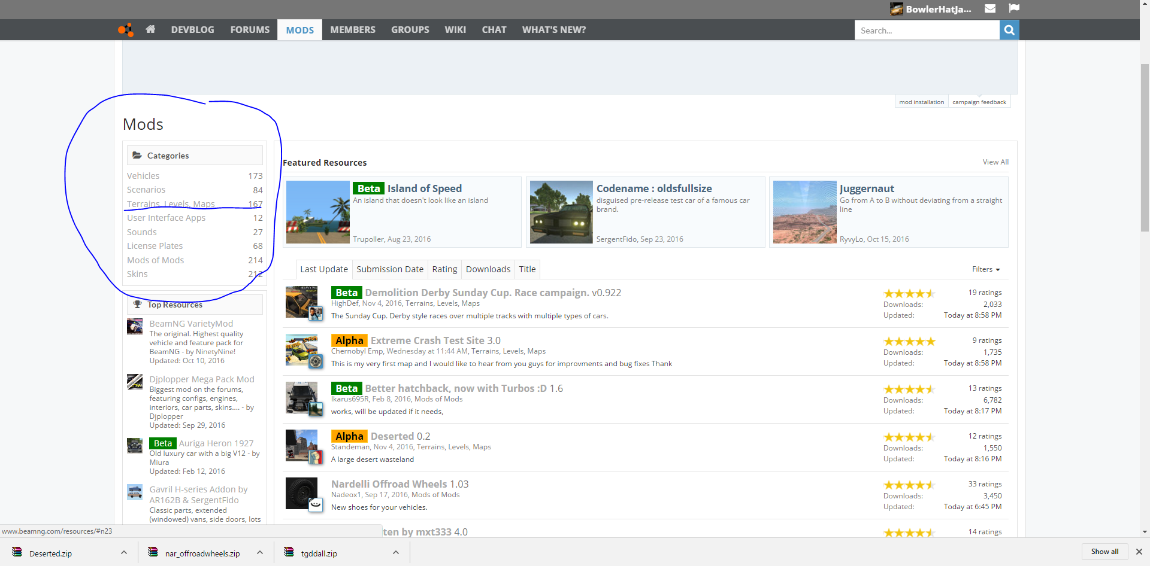The width and height of the screenshot is (1150, 566).
Task: Click mod installation link
Action: coord(921,102)
